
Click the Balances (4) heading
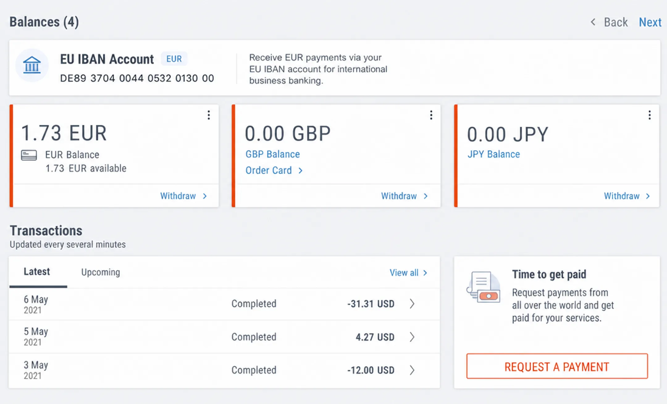pyautogui.click(x=44, y=22)
